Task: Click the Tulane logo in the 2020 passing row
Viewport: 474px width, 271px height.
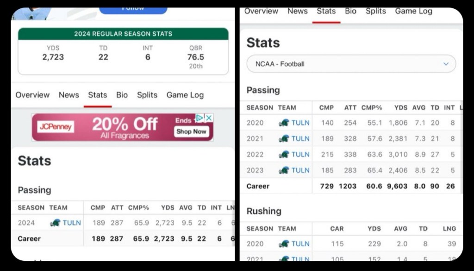Action: click(x=284, y=123)
